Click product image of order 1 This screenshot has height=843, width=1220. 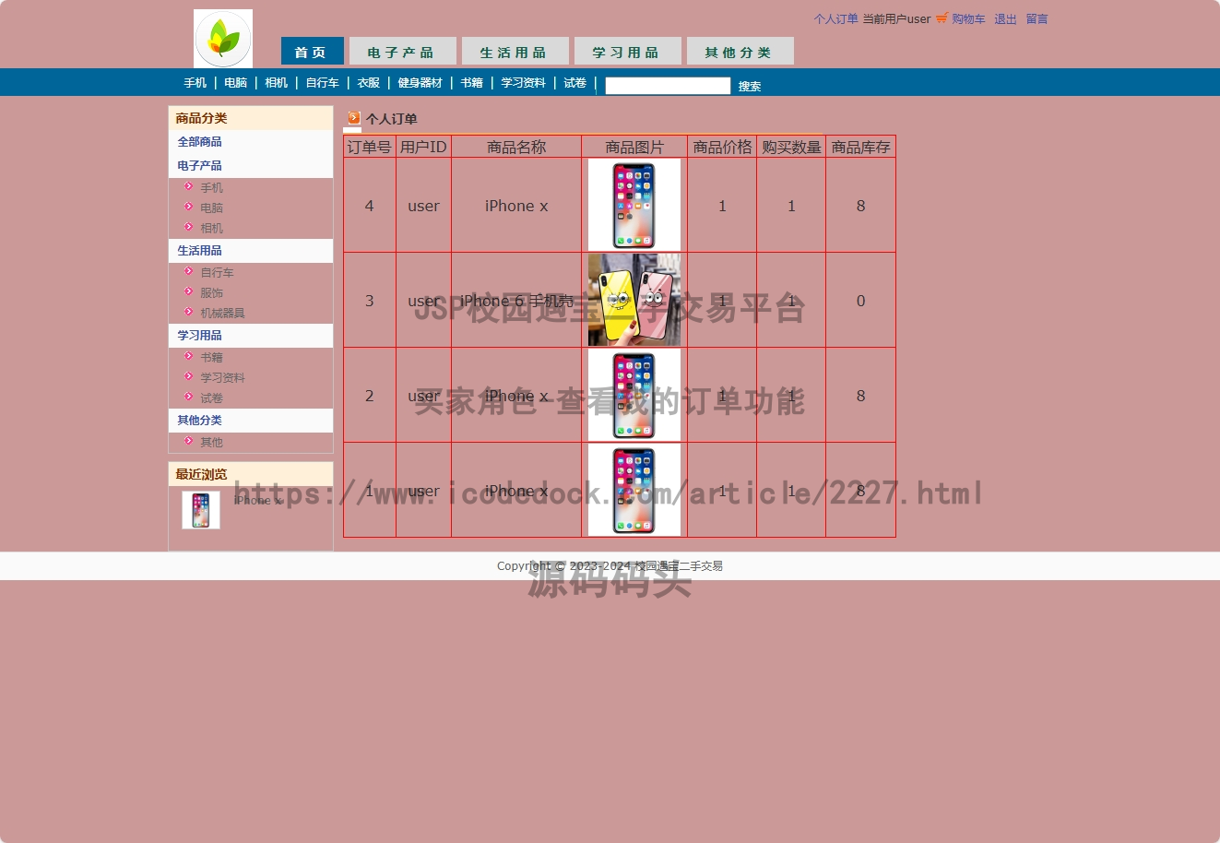634,490
